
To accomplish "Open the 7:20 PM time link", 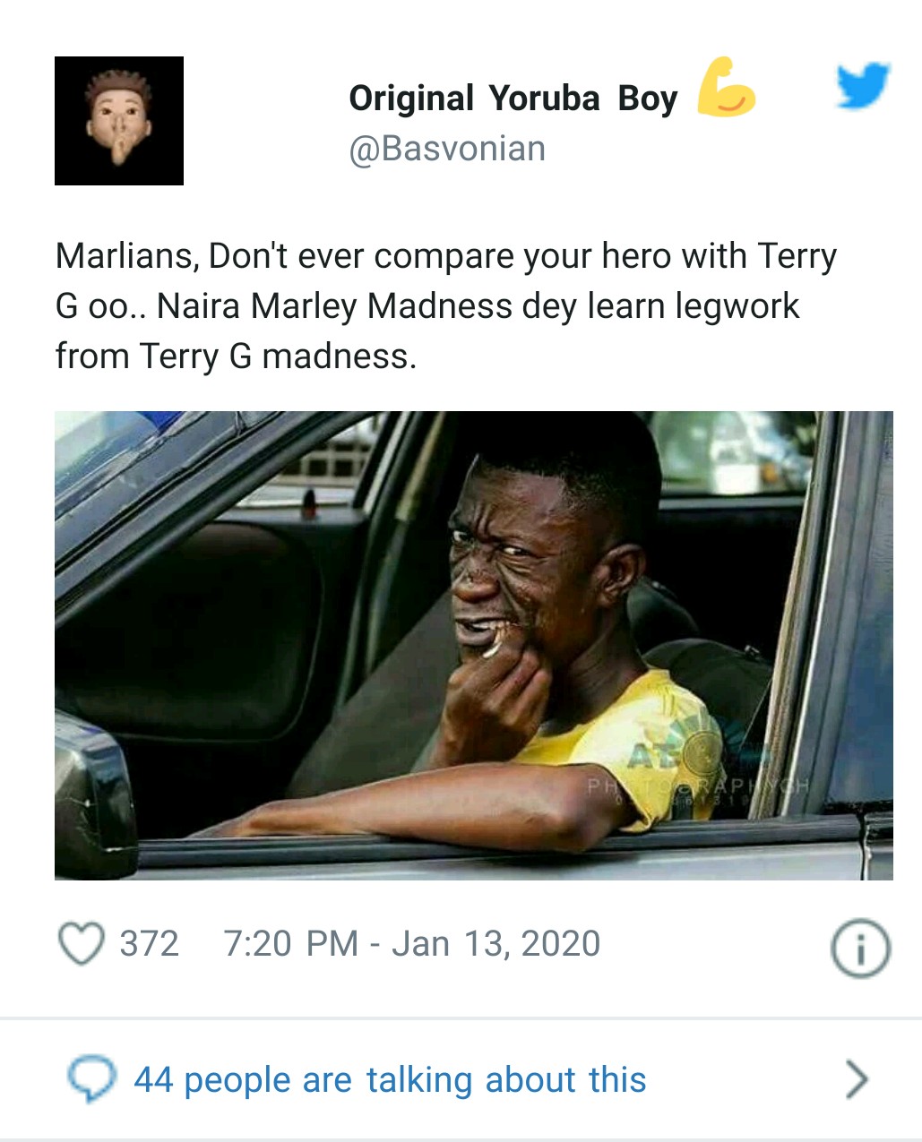I will (x=290, y=944).
